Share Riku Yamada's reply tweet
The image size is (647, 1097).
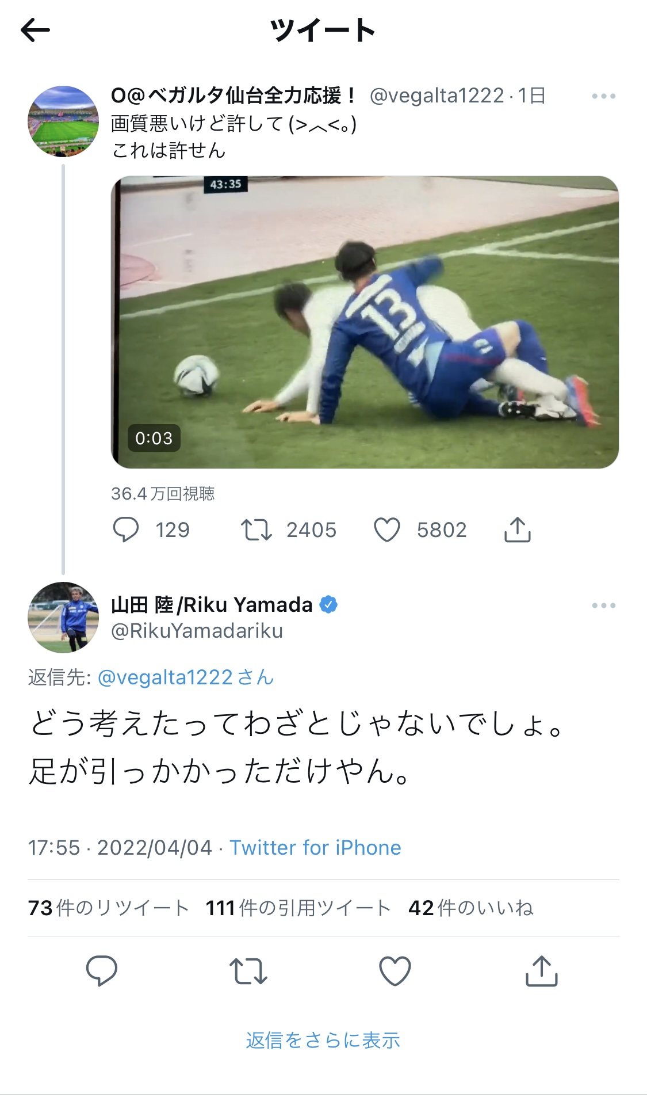[542, 971]
